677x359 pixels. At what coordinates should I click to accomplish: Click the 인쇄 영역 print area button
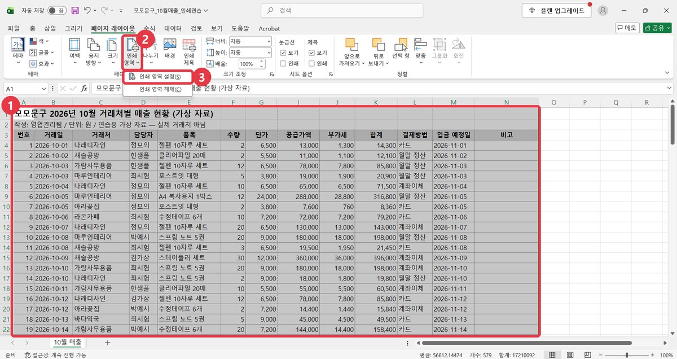[x=131, y=52]
